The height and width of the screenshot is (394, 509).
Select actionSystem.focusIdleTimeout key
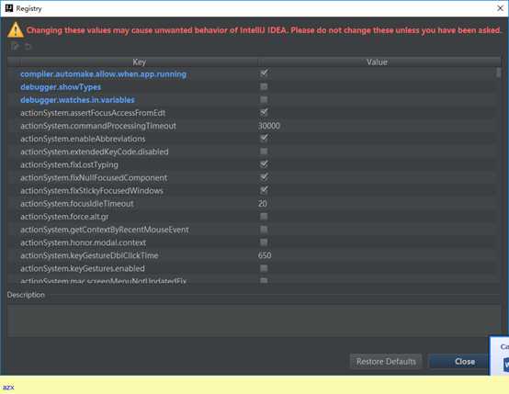(77, 204)
